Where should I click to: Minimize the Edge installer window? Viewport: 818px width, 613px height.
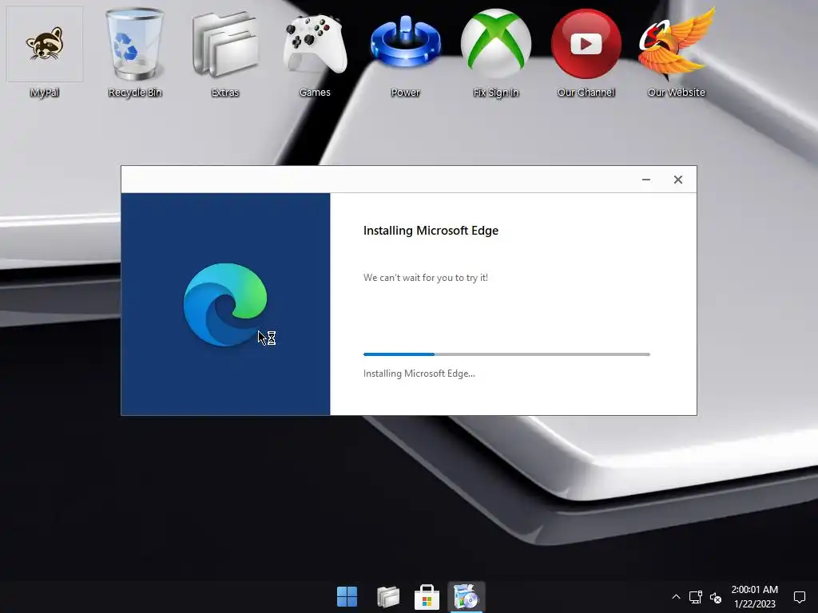(x=645, y=180)
